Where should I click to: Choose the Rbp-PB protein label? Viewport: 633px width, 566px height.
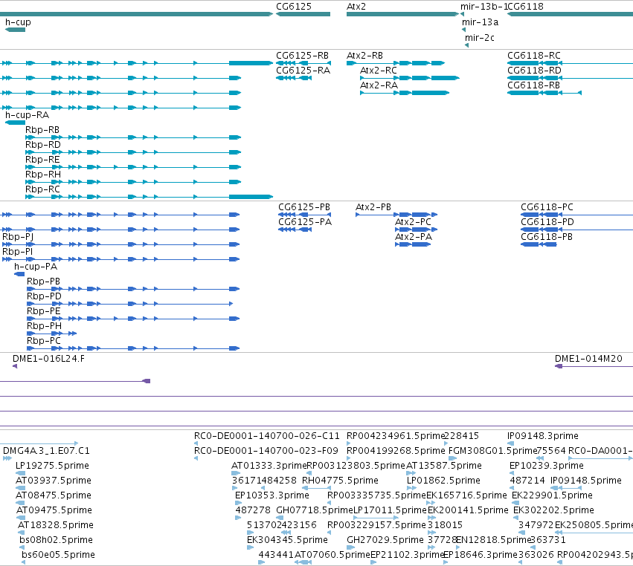pyautogui.click(x=43, y=282)
